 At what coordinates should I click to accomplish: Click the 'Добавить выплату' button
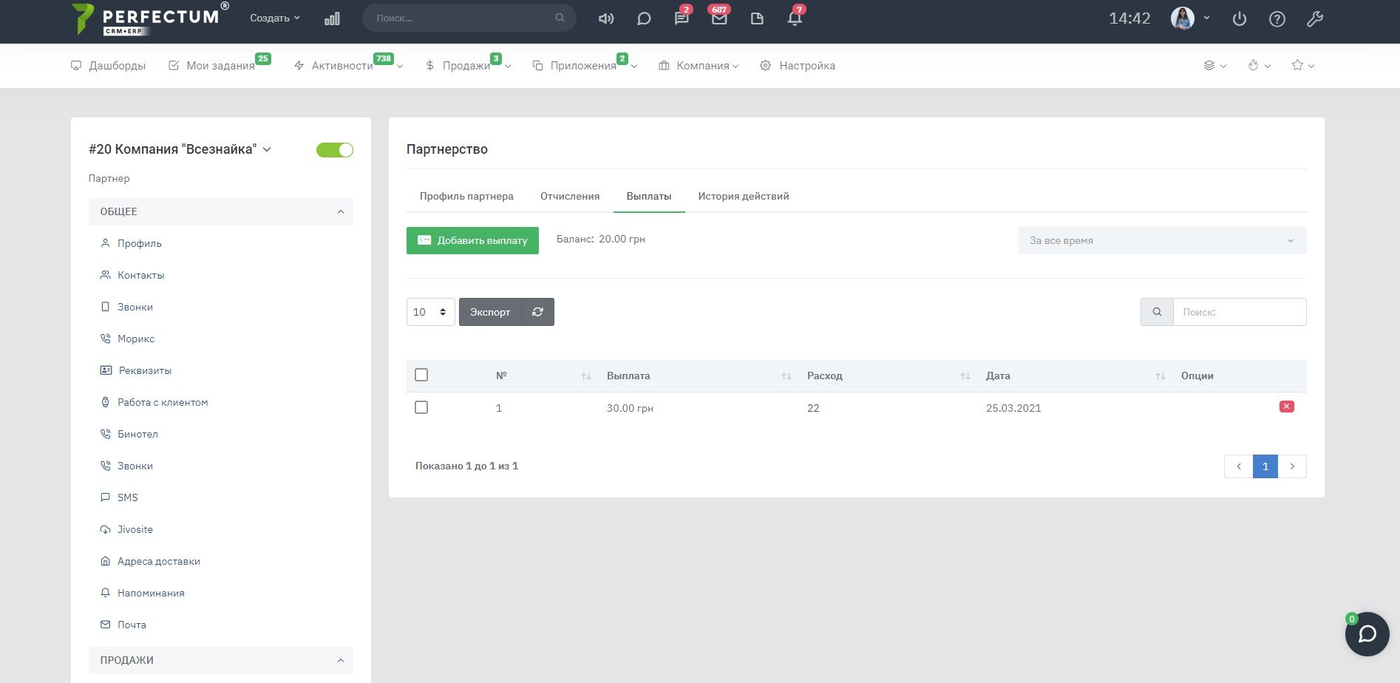coord(472,241)
